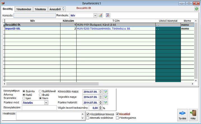
Task: Click the sort icon next to Rendezés dropdown
Action: 100,15
